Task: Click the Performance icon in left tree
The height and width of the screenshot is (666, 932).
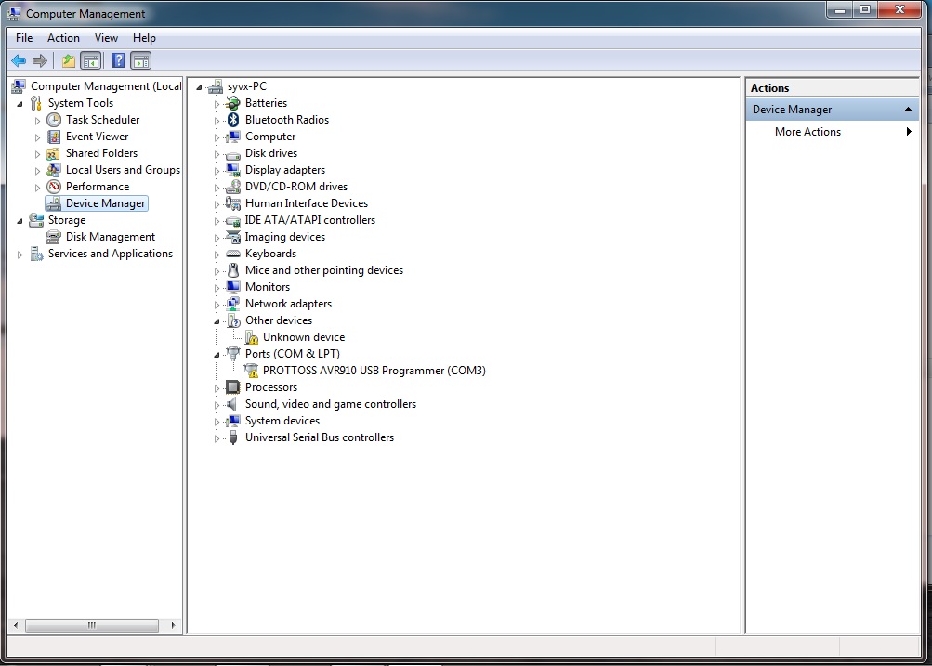Action: tap(54, 187)
